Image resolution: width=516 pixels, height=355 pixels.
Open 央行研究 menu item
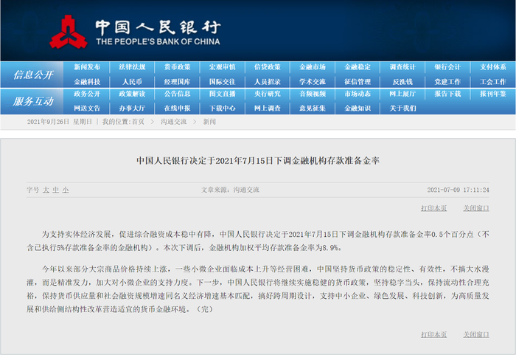coord(267,94)
